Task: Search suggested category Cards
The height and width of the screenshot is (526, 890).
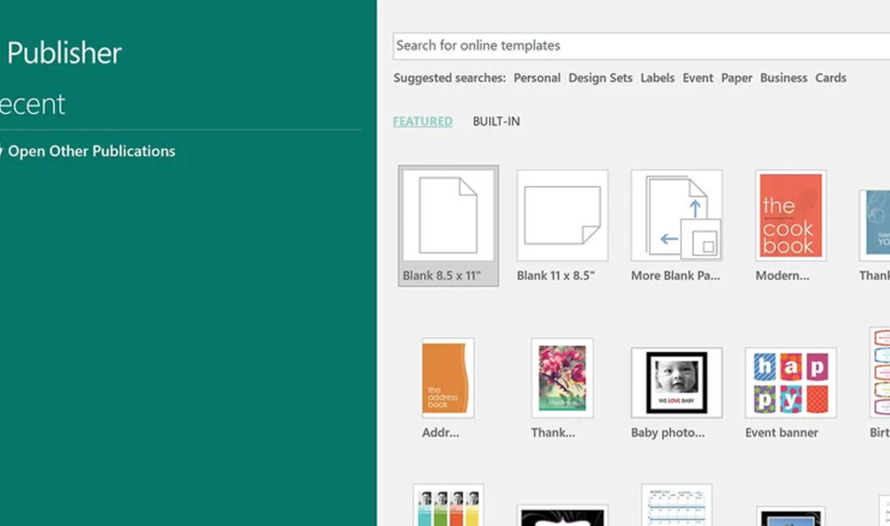Action: tap(830, 78)
